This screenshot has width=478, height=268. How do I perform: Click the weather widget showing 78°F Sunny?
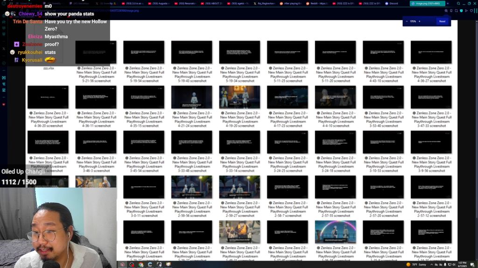coord(417,264)
